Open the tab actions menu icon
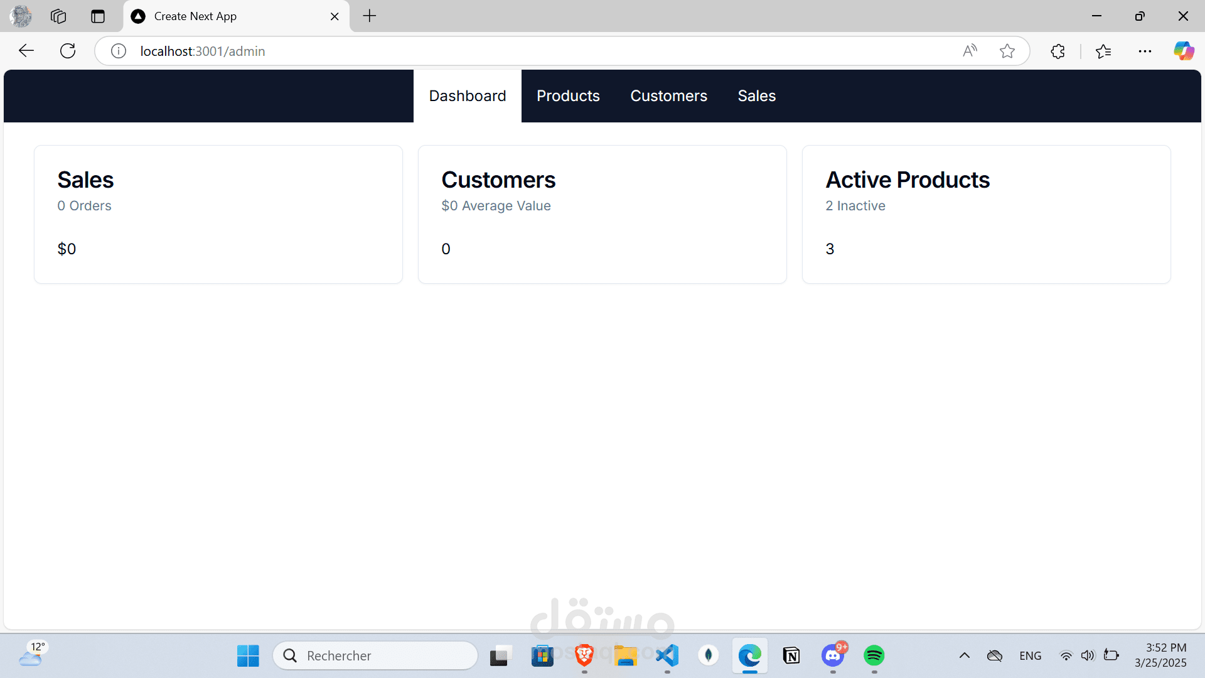 (98, 16)
